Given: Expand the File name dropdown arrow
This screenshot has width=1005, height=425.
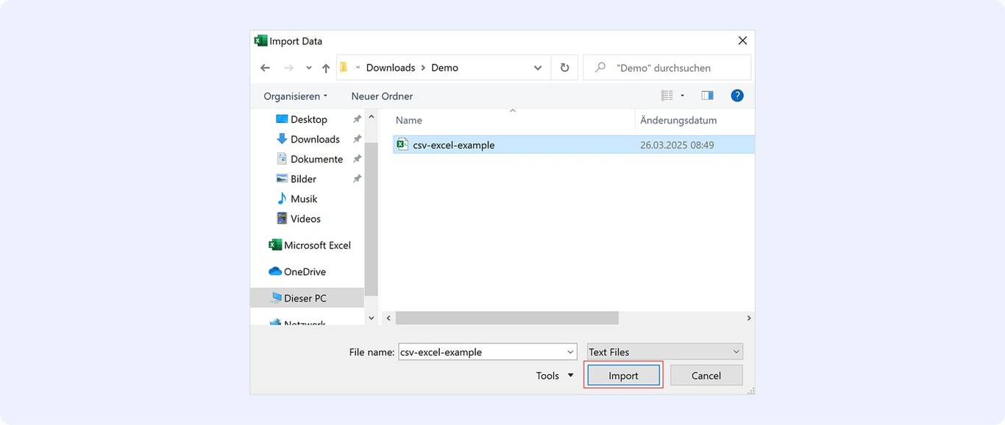Looking at the screenshot, I should coord(570,351).
